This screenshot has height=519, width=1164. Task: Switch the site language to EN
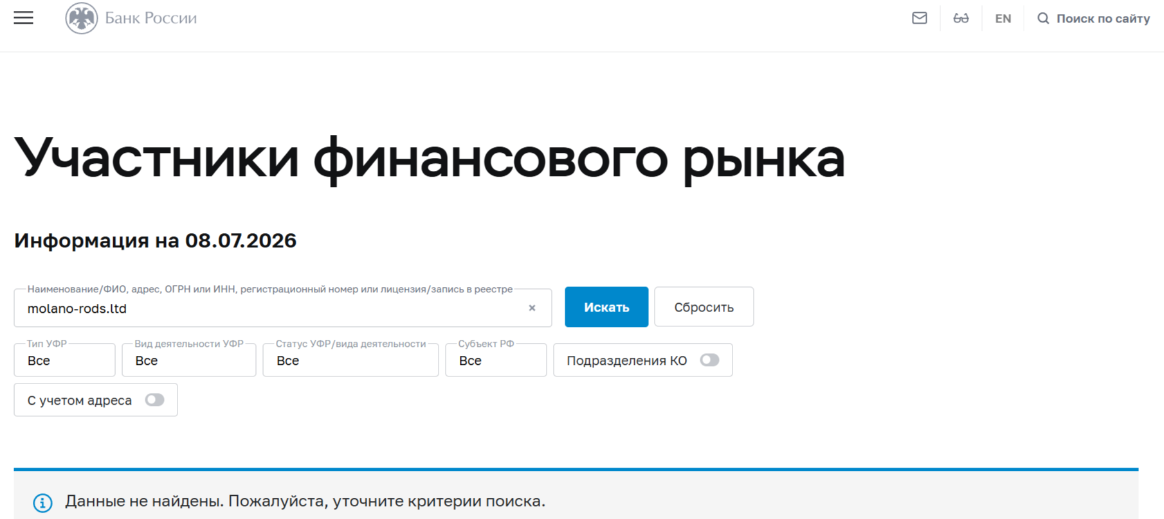[x=1003, y=19]
